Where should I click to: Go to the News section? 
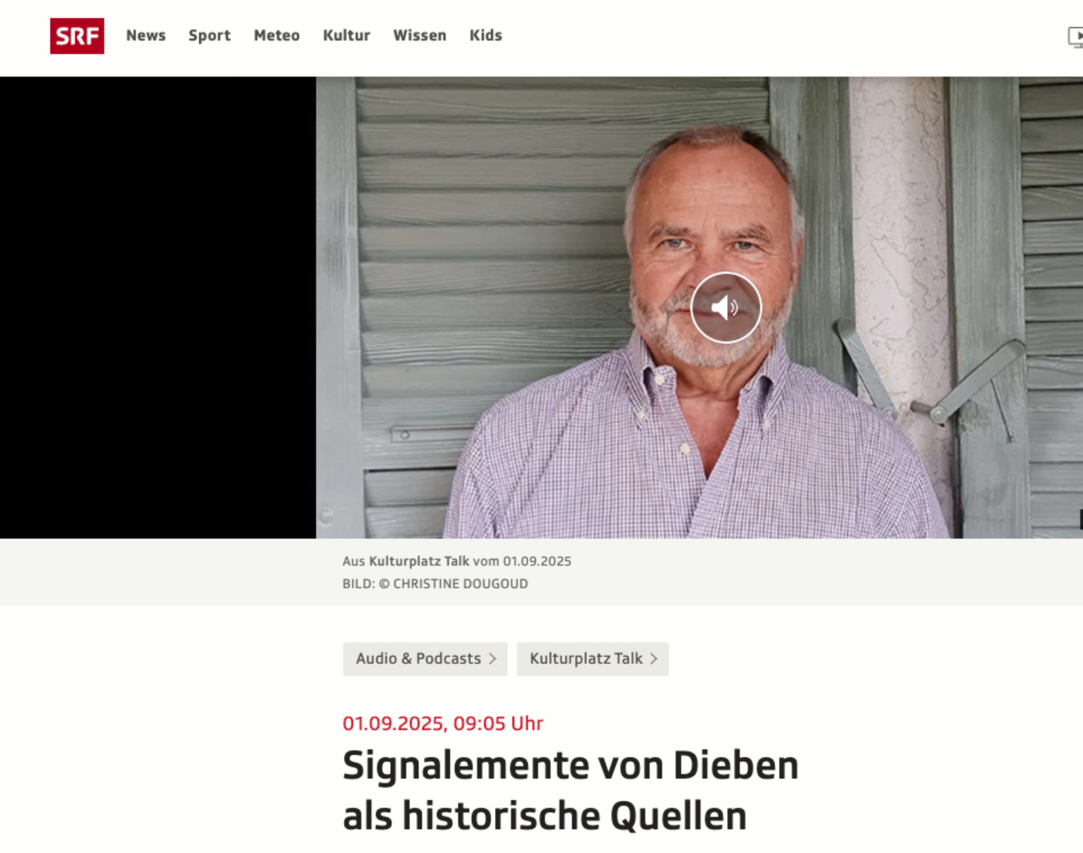pos(146,35)
